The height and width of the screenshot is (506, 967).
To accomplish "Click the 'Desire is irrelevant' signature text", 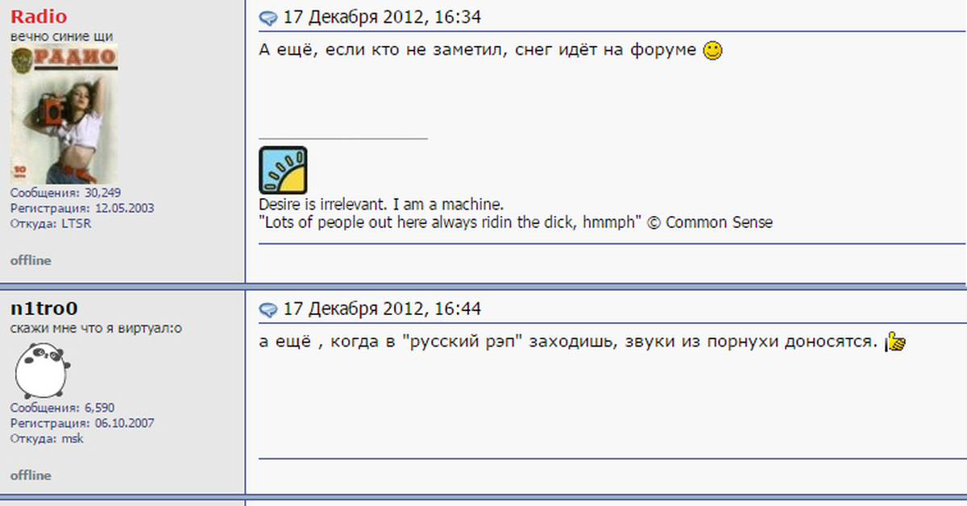I will (381, 205).
